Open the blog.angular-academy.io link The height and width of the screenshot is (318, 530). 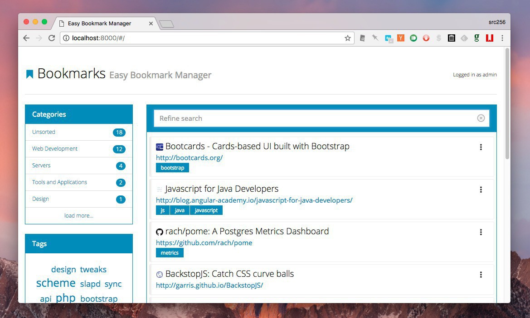[x=254, y=200]
